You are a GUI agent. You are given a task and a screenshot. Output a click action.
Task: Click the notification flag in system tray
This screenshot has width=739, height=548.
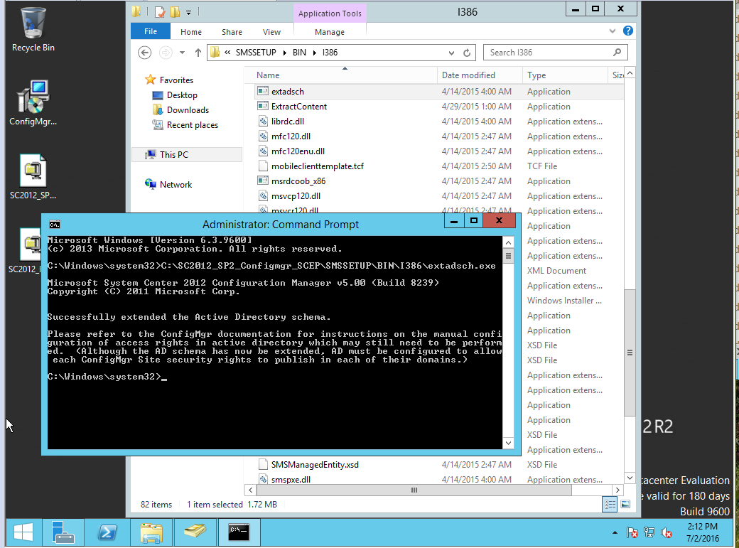[x=632, y=532]
